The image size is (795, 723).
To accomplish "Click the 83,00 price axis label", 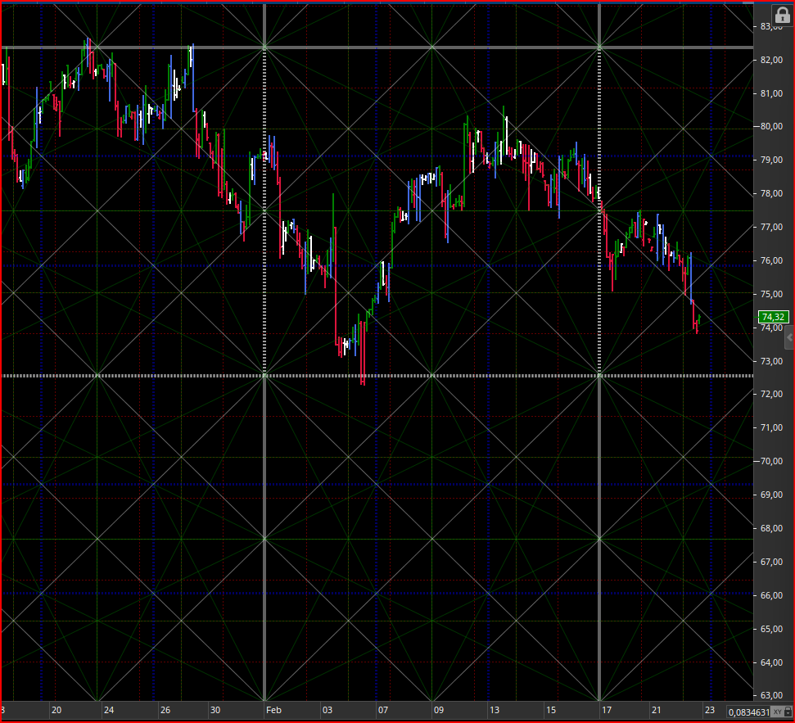I will 771,26.
